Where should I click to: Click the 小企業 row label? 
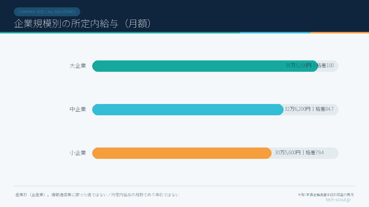click(x=77, y=153)
